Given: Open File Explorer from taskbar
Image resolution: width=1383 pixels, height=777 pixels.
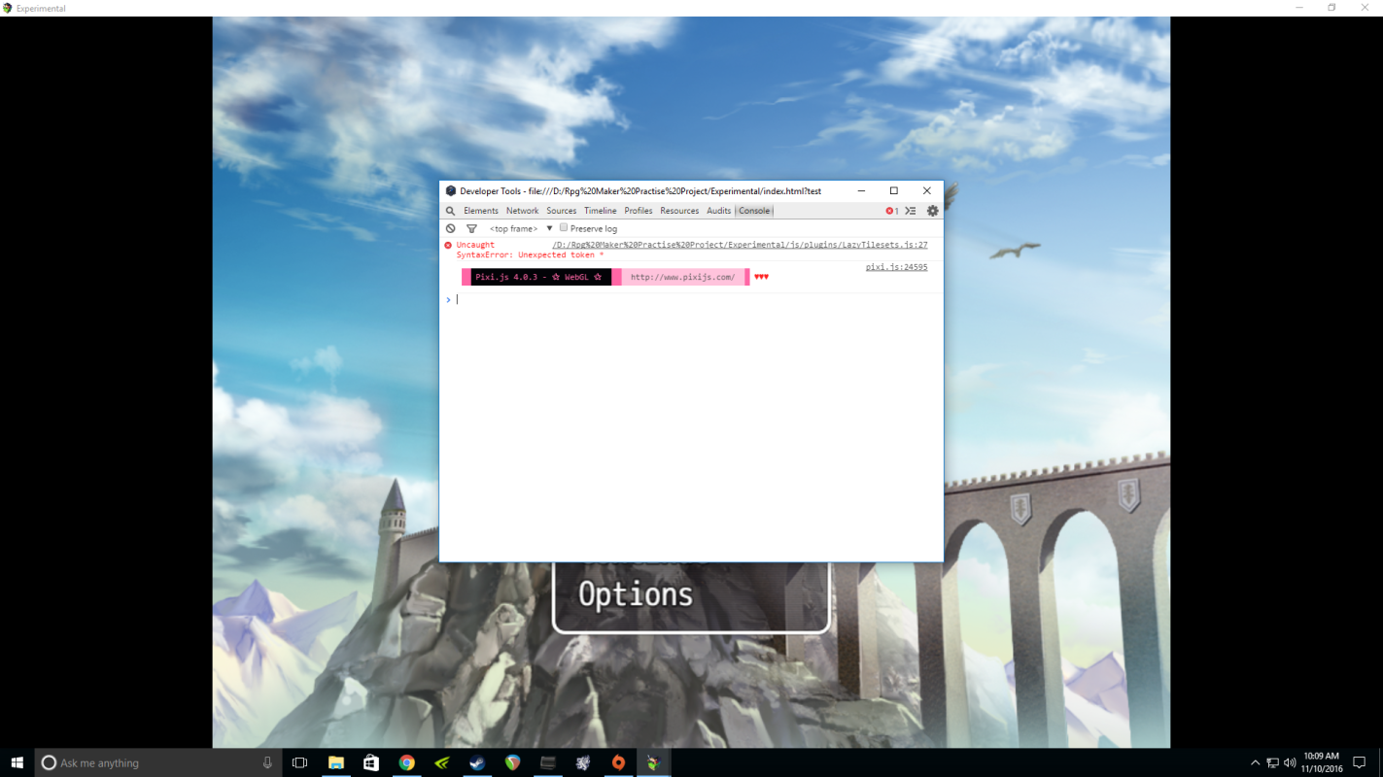Looking at the screenshot, I should coord(335,762).
